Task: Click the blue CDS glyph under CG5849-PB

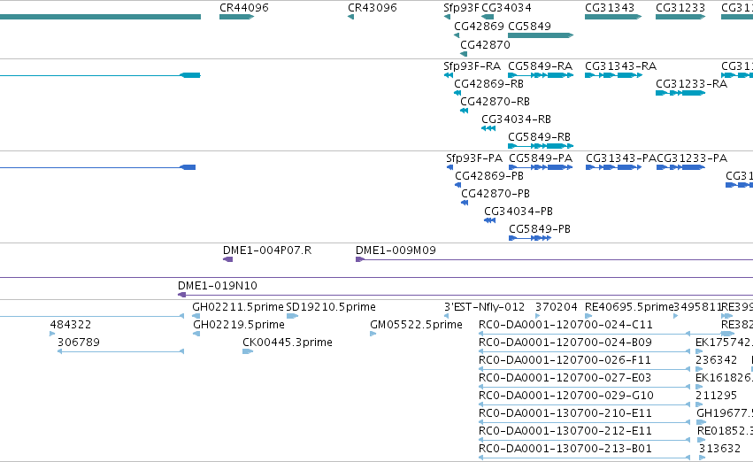Action: (x=530, y=238)
